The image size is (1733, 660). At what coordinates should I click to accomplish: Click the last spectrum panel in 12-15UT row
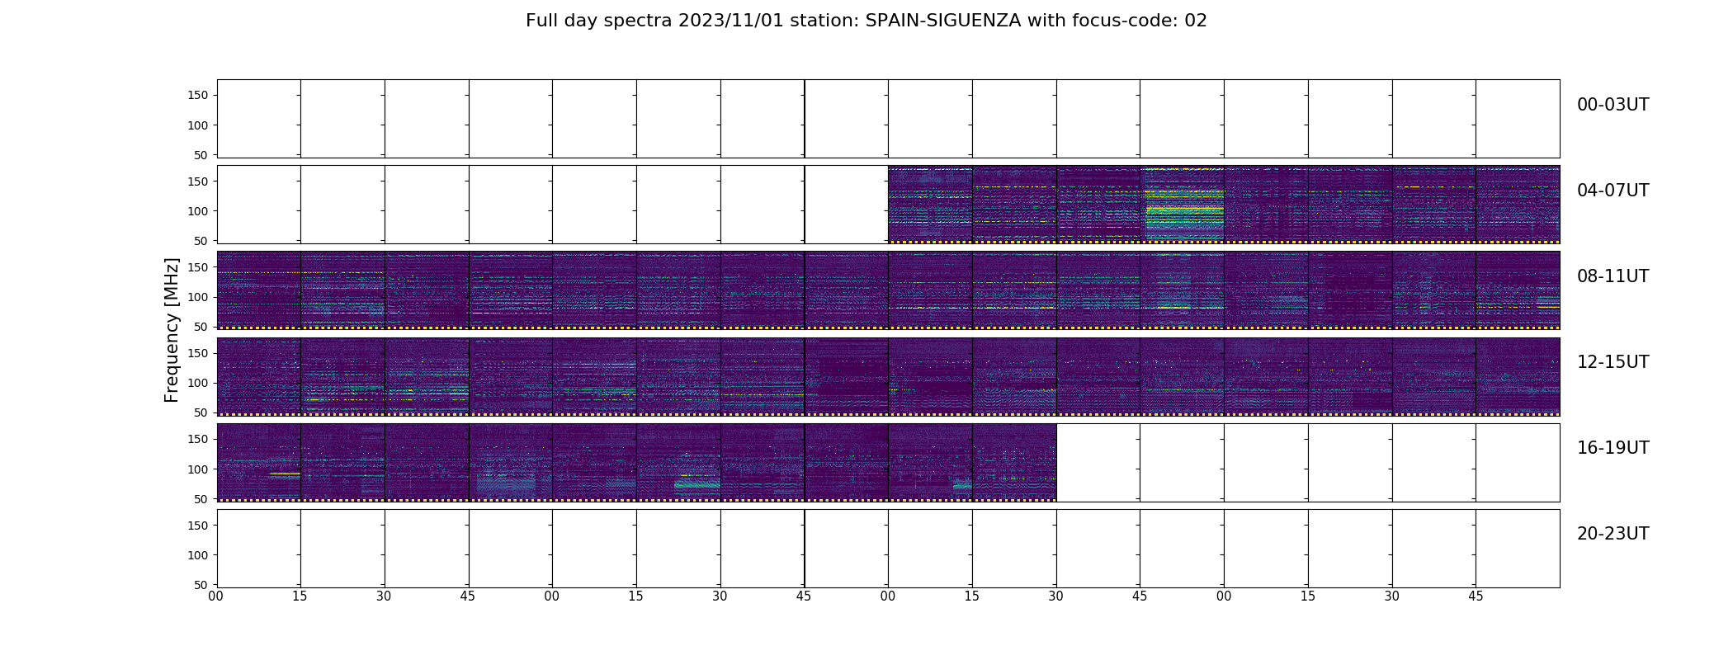tap(1518, 376)
